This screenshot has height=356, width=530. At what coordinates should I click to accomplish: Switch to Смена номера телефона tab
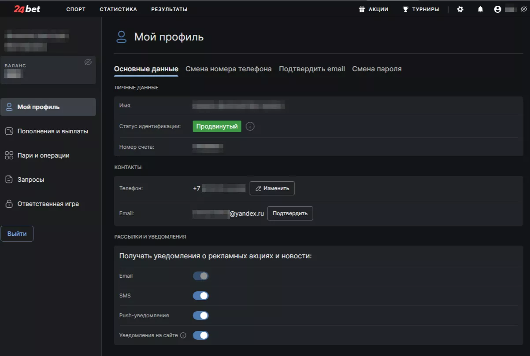[x=228, y=69]
